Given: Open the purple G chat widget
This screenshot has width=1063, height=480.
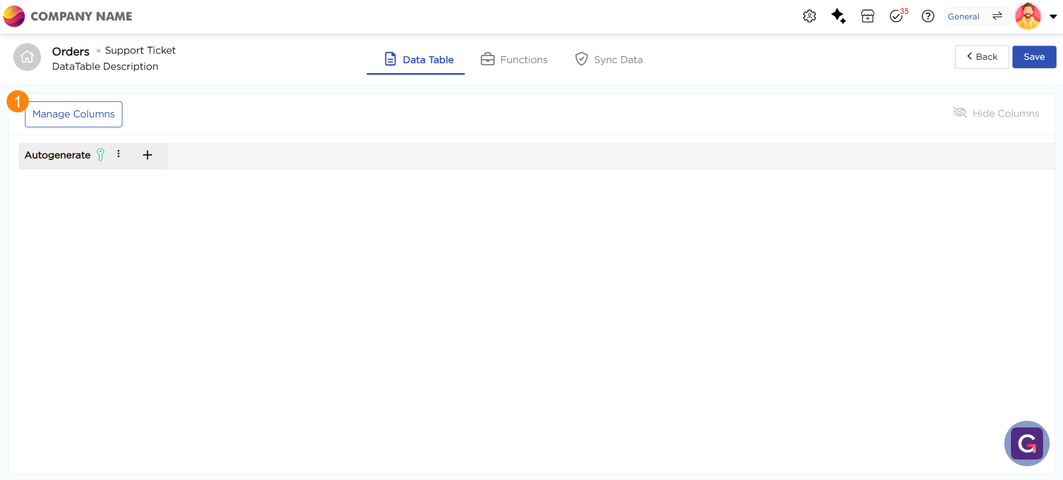Looking at the screenshot, I should pos(1026,443).
